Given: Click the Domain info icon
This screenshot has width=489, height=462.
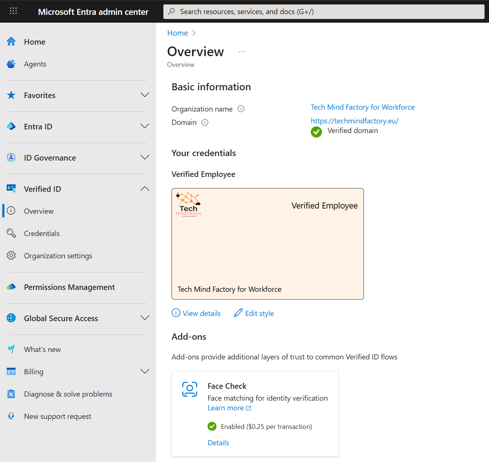Looking at the screenshot, I should click(205, 122).
